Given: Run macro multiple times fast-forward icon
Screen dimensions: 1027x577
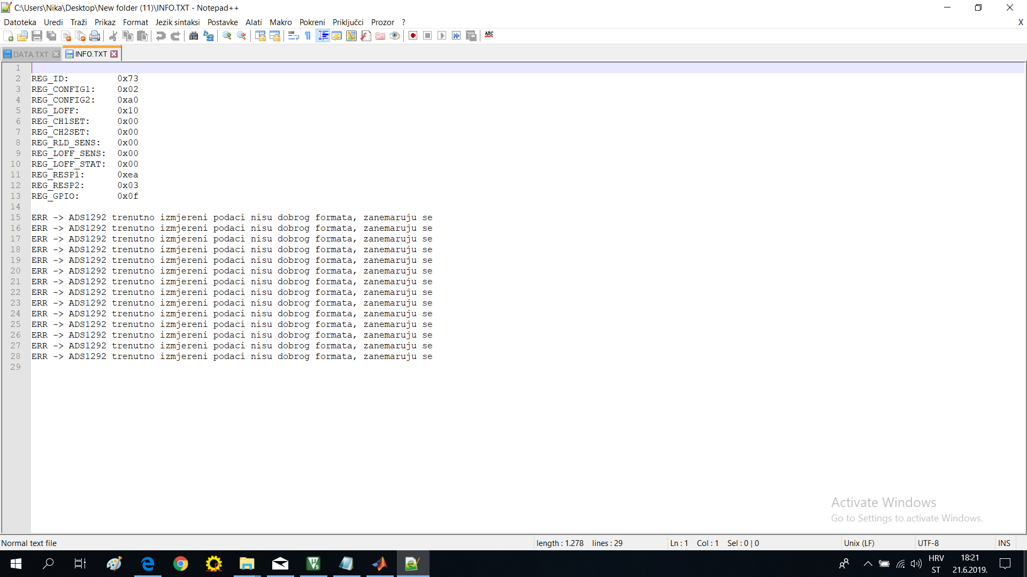Looking at the screenshot, I should click(456, 36).
